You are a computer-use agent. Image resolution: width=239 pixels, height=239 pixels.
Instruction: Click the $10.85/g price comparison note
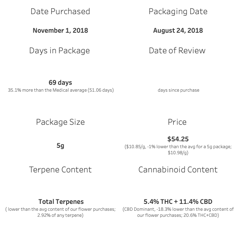[178, 149]
